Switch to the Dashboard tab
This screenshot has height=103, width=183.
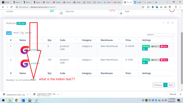(57, 2)
